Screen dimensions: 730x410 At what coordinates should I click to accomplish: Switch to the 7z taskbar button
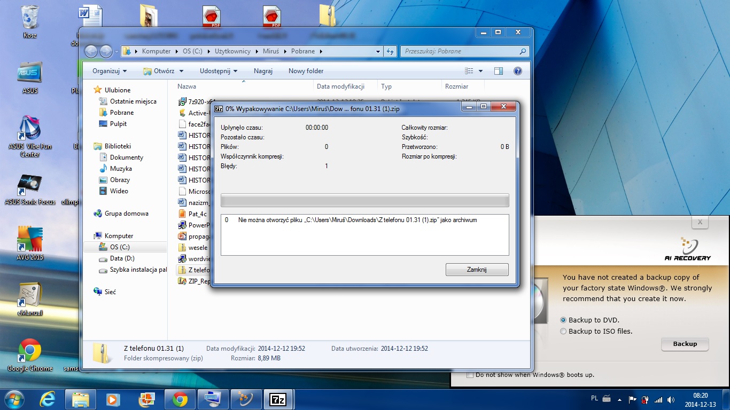click(278, 399)
